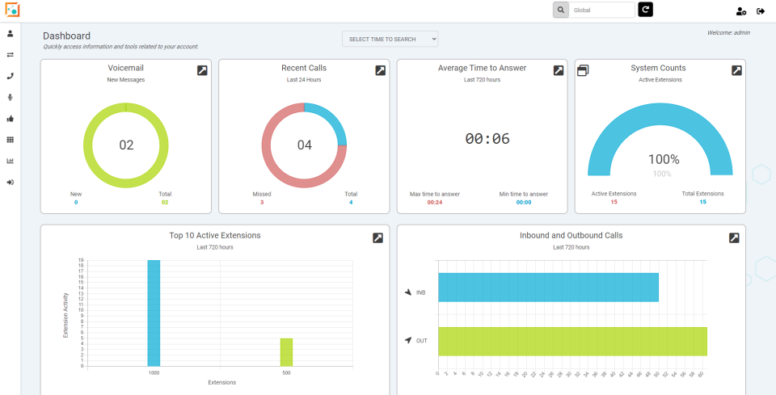Click the green bar for extension 500

coord(286,352)
